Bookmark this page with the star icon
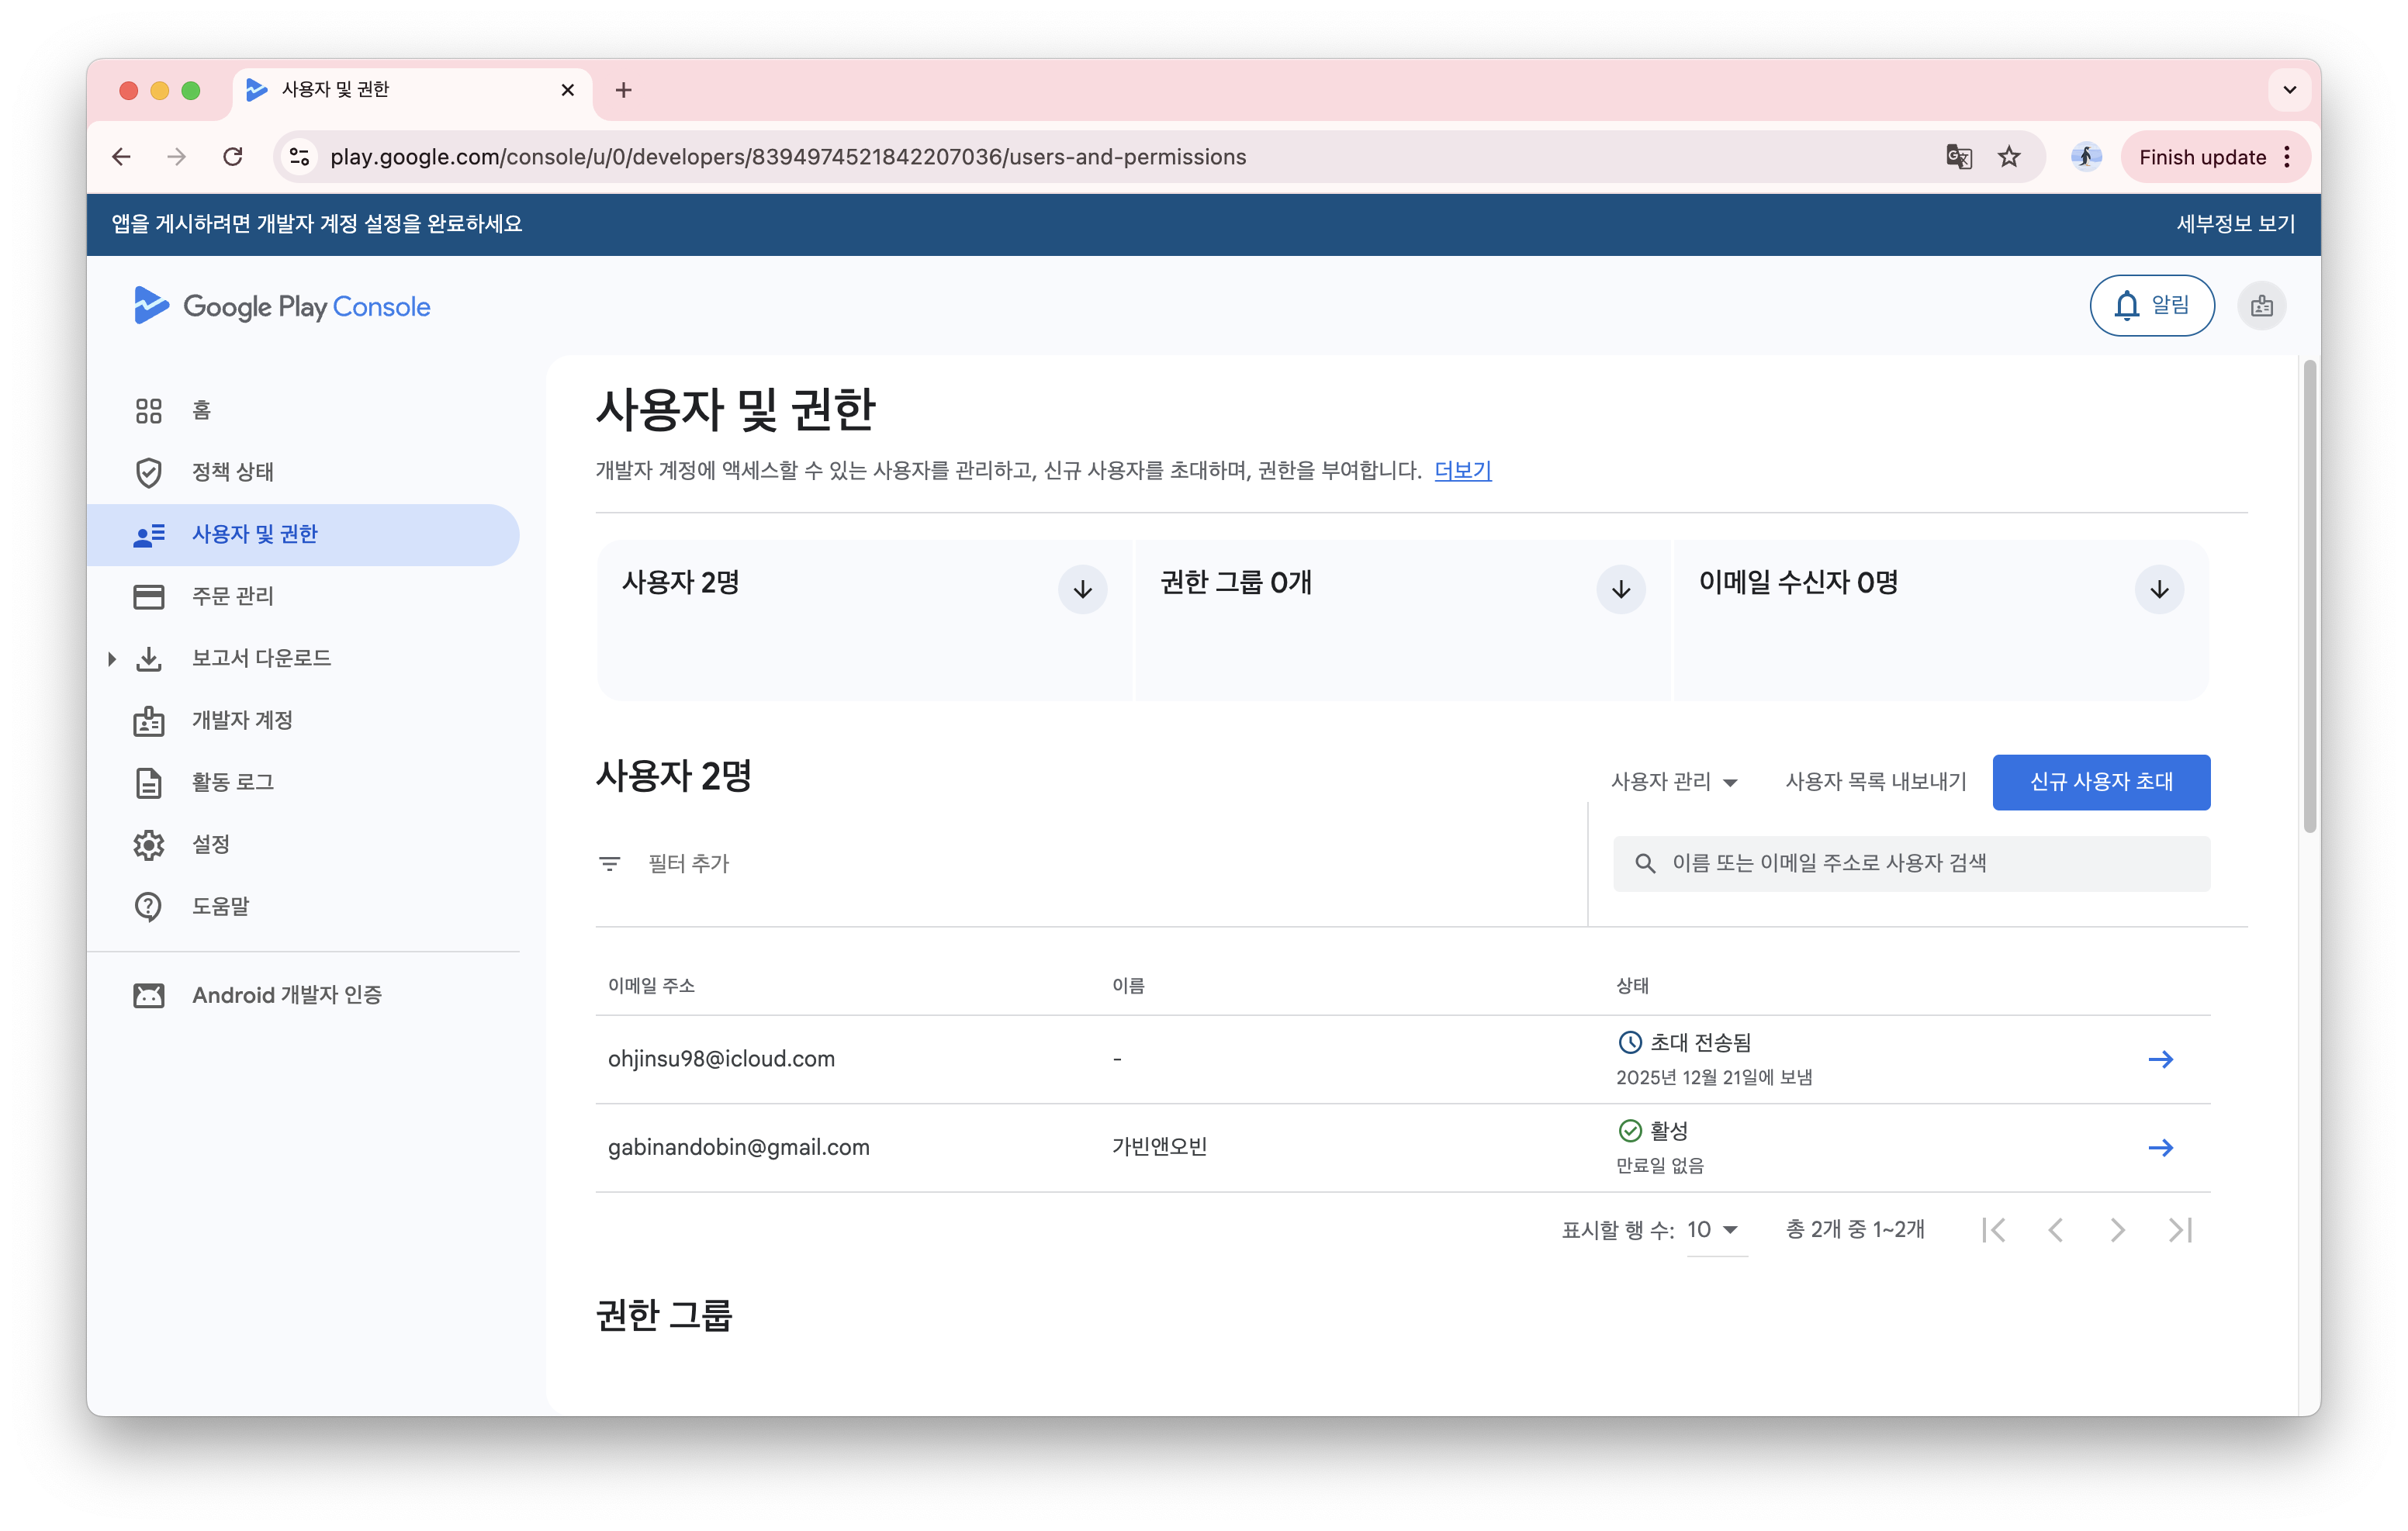 2009,157
